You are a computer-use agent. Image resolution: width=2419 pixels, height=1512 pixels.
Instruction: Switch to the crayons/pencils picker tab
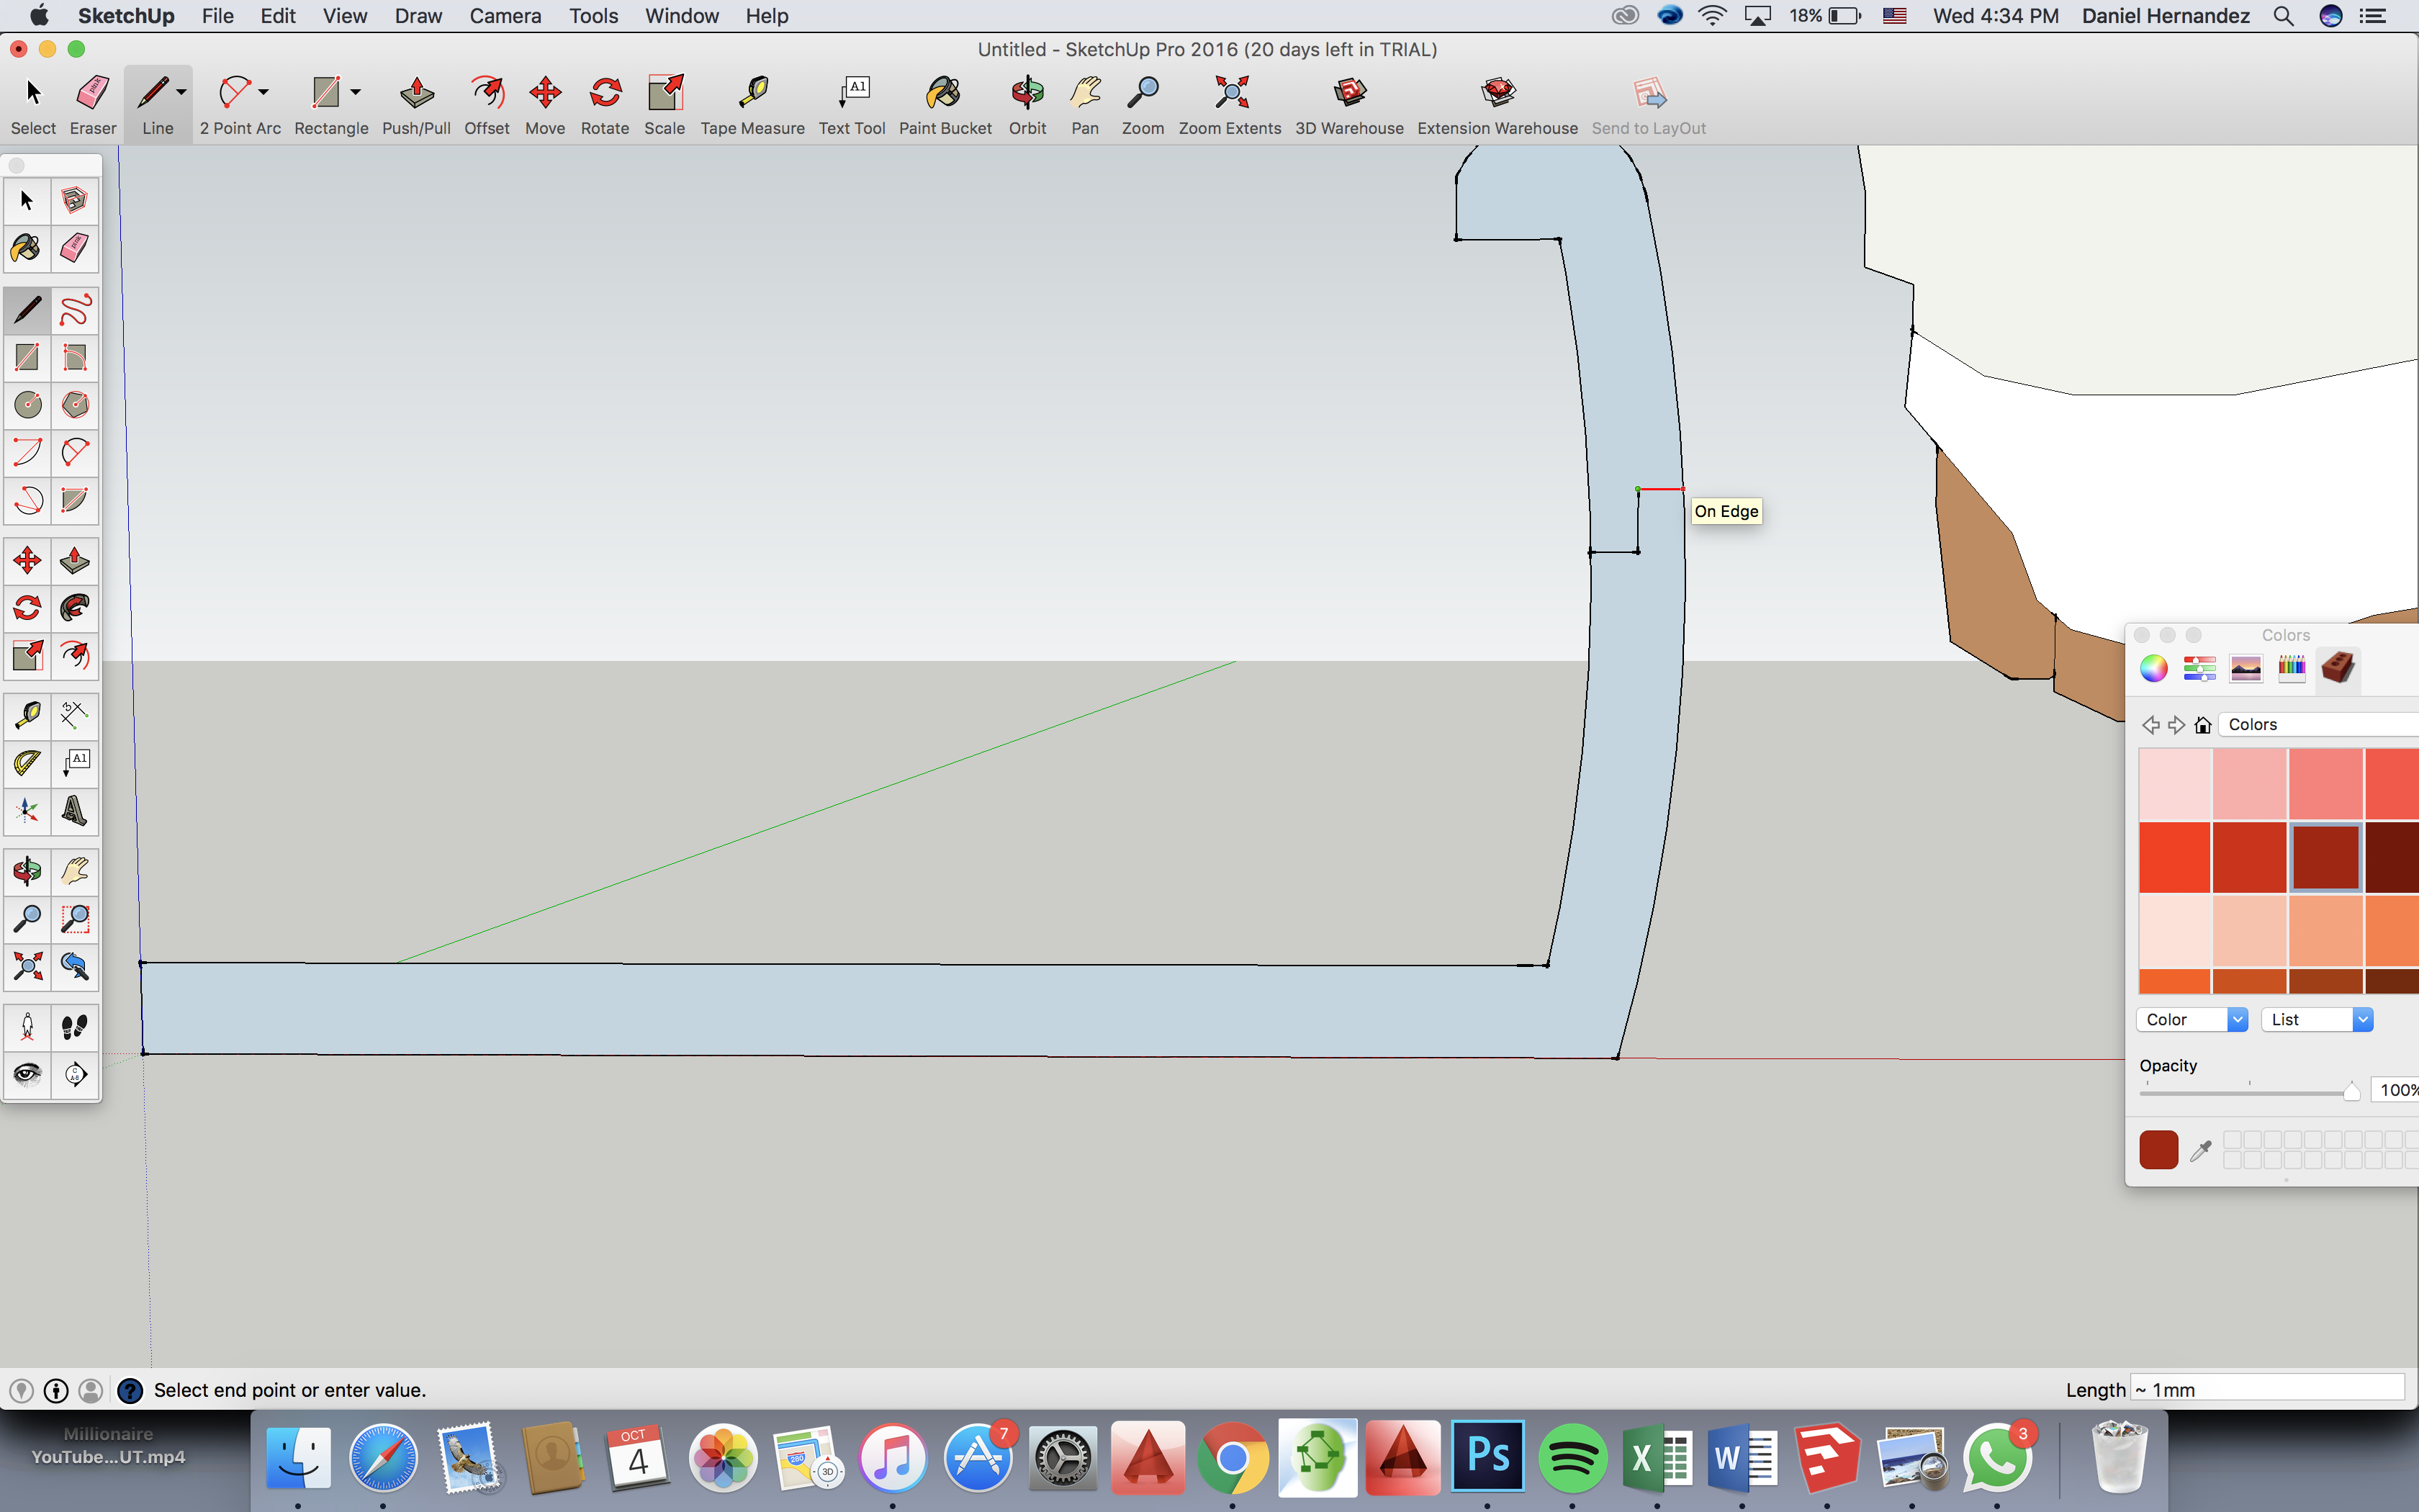point(2291,668)
